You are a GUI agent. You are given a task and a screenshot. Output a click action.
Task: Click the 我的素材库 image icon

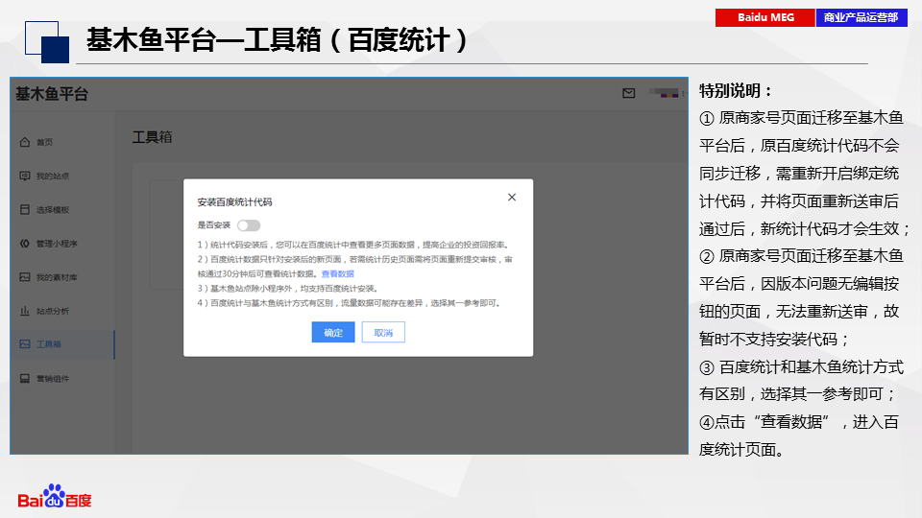click(25, 276)
